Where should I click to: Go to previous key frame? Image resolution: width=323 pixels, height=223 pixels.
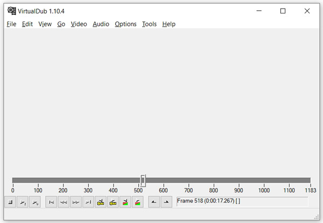[101, 202]
